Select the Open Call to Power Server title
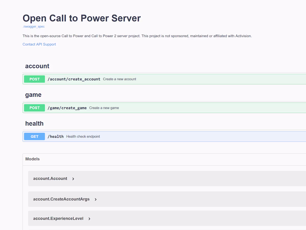 point(82,18)
